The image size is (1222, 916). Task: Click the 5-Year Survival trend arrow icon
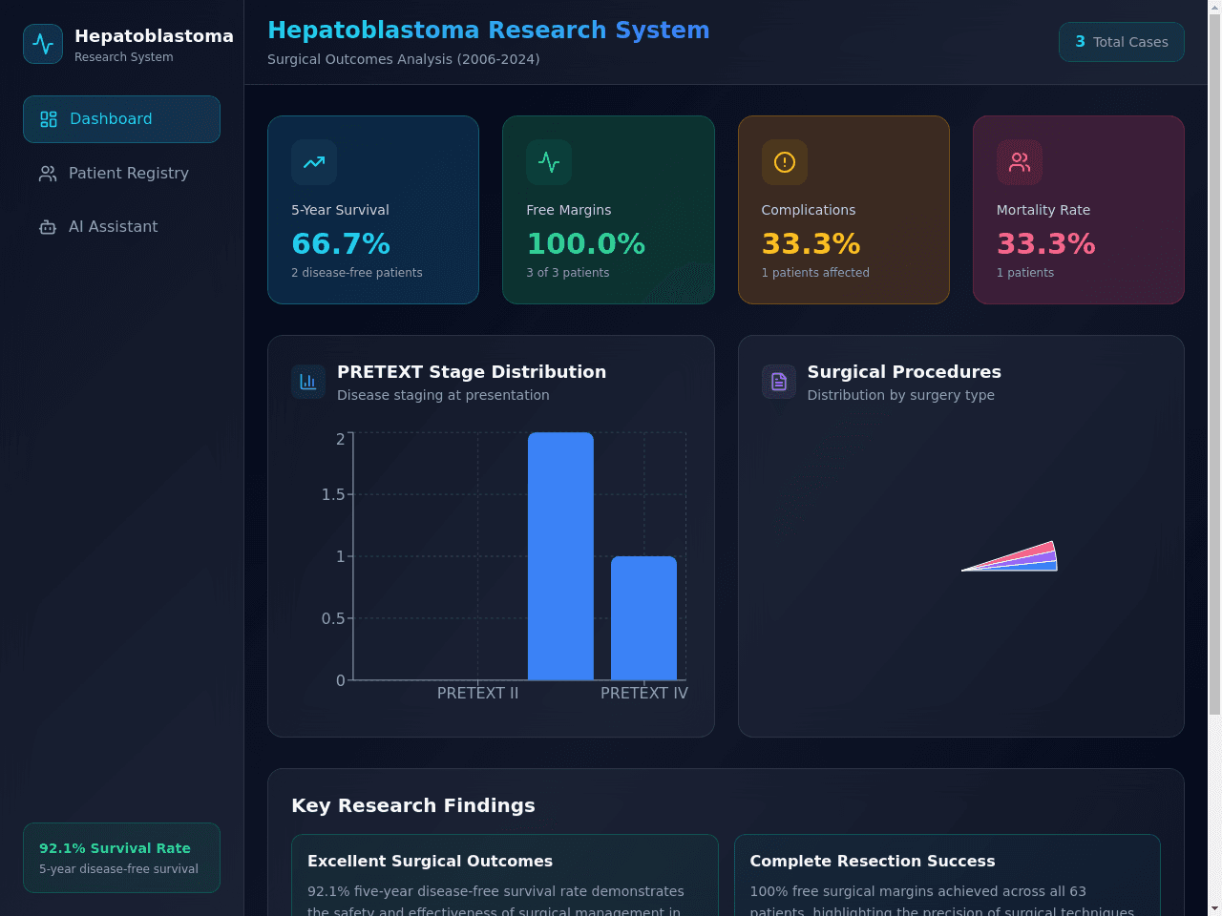314,162
